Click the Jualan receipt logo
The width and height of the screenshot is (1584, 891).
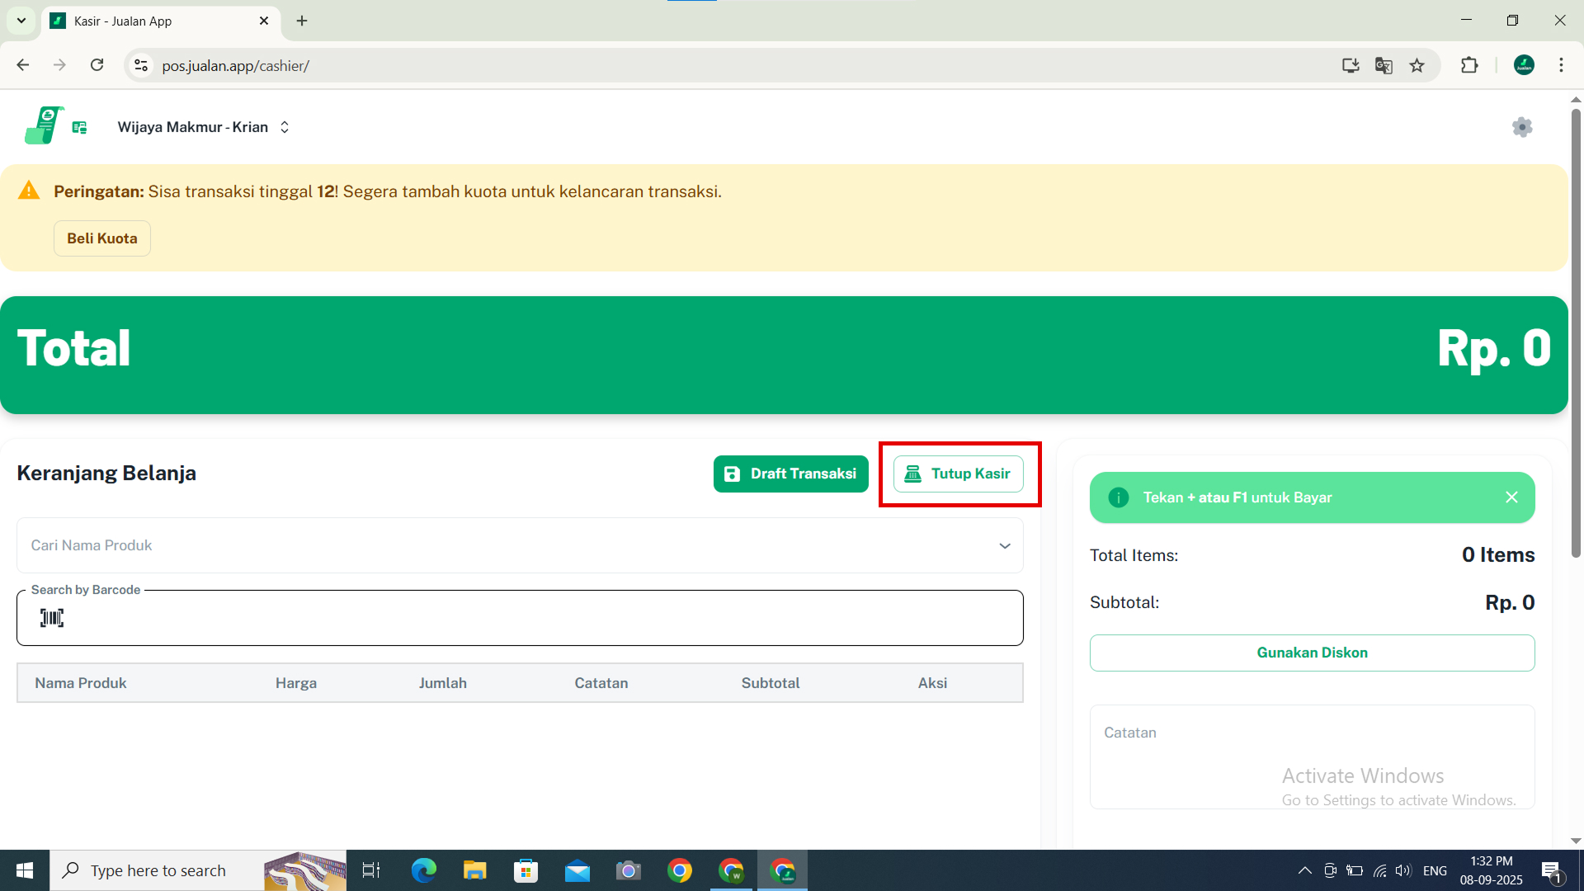click(x=43, y=126)
